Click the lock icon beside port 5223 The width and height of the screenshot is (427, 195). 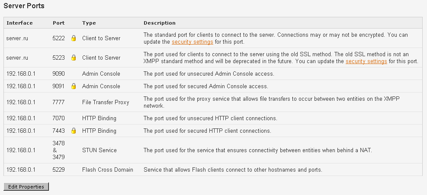click(74, 58)
